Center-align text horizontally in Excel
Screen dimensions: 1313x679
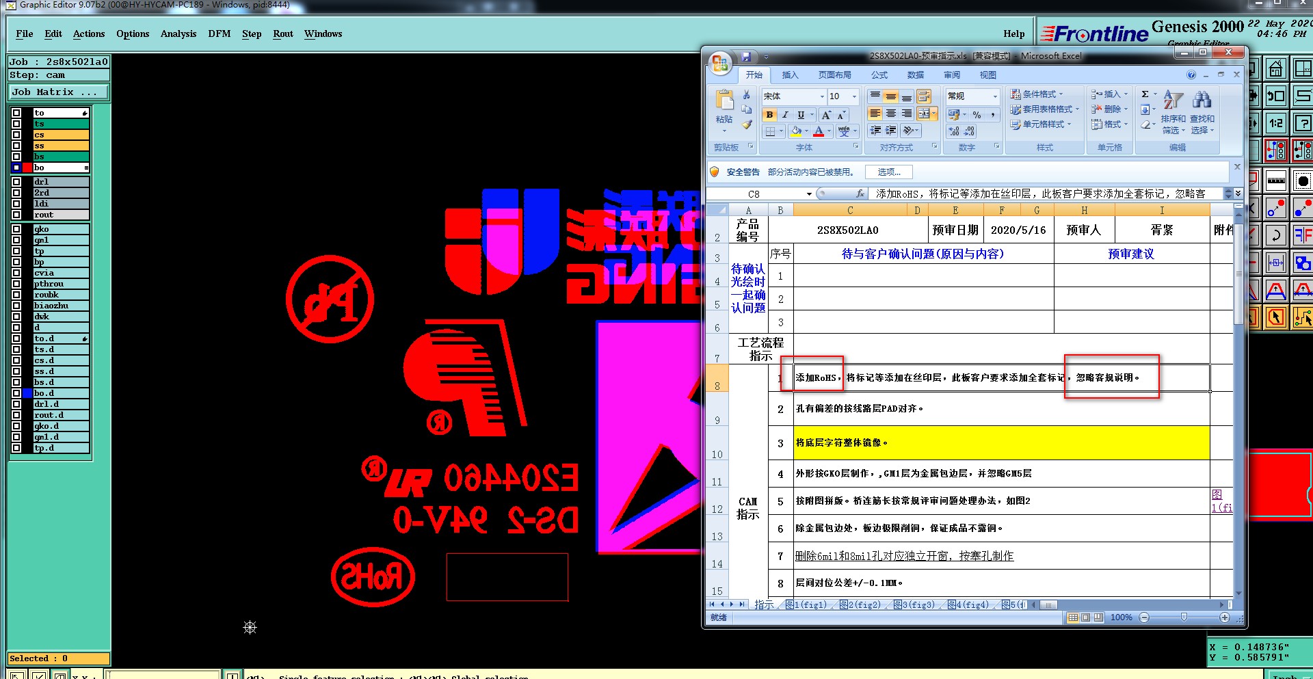pos(891,114)
